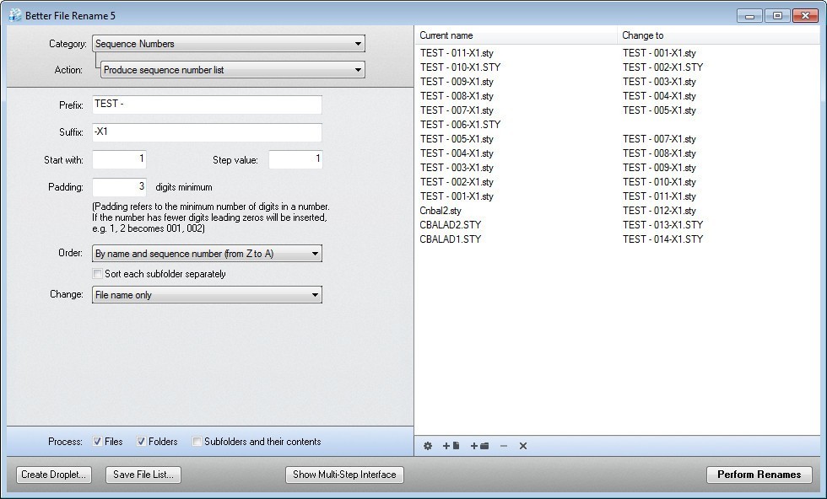The width and height of the screenshot is (827, 499).
Task: Clear file list with X icon
Action: 522,446
